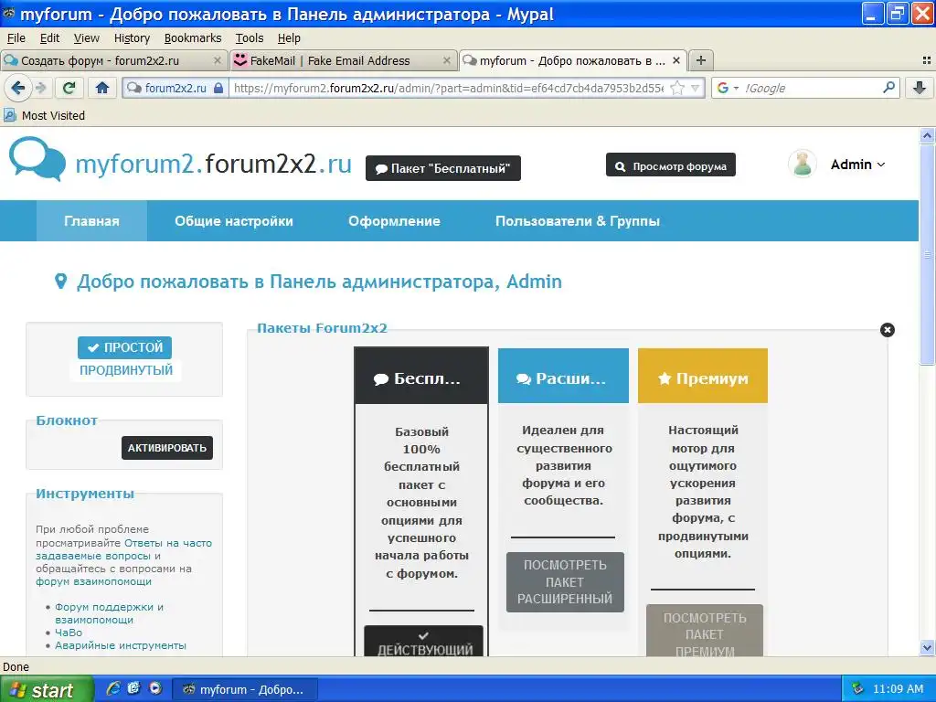
Task: Switch to the Создать форум browser tab
Action: point(113,60)
